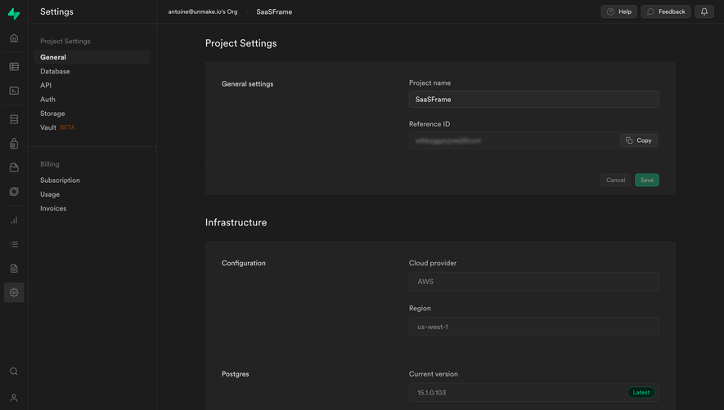
Task: Click the Region us-west-1 field
Action: 533,327
